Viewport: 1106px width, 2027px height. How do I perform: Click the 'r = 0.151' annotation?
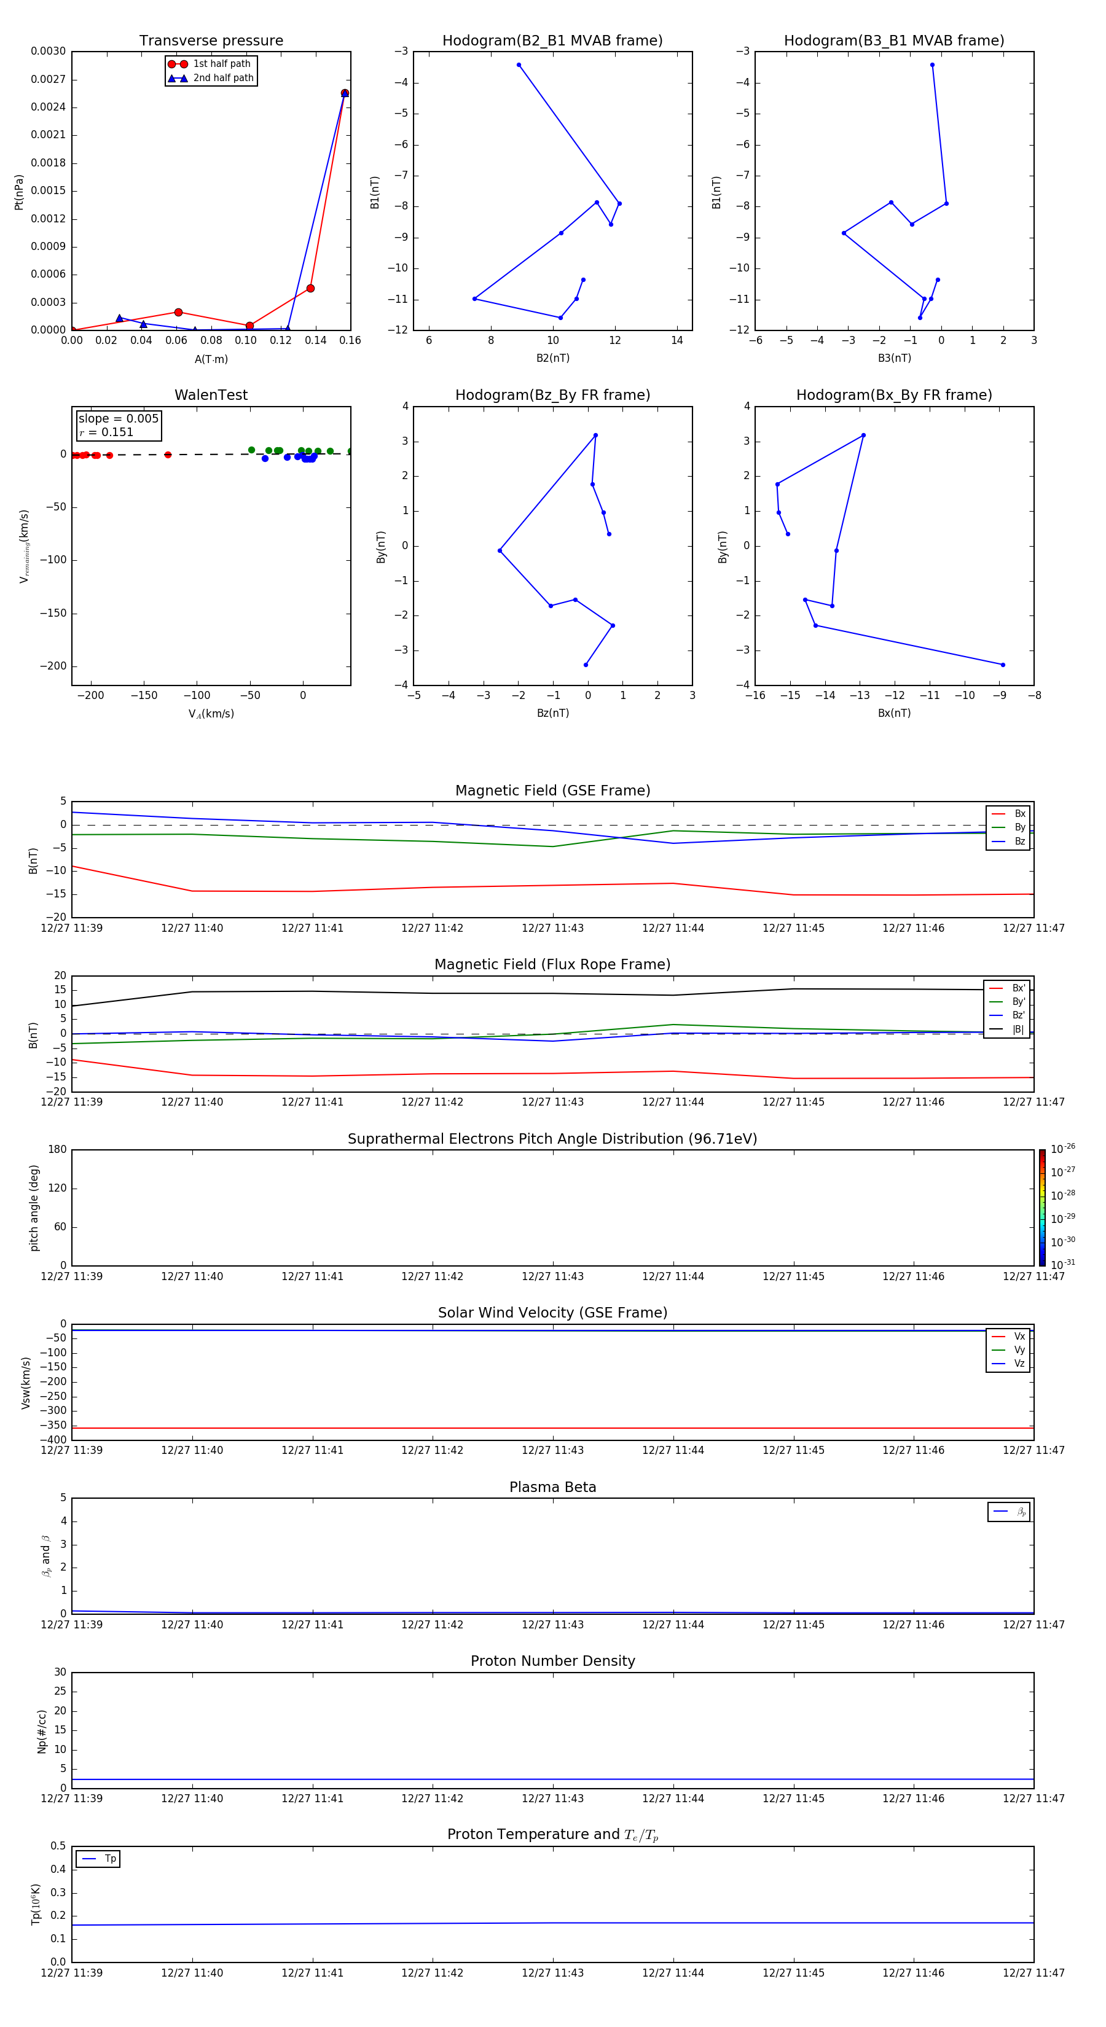point(106,432)
